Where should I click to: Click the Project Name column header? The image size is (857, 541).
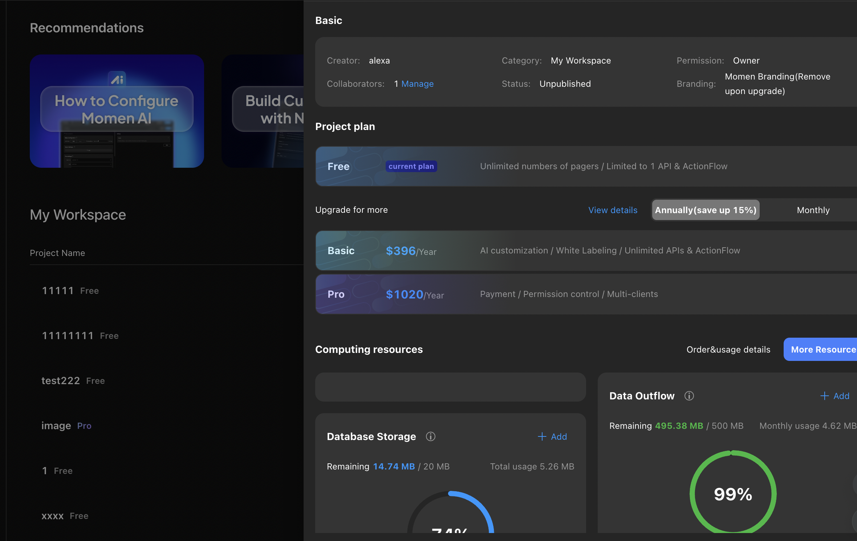pyautogui.click(x=57, y=253)
